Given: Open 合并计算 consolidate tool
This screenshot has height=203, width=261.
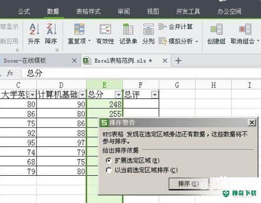Looking at the screenshot, I should (x=175, y=27).
